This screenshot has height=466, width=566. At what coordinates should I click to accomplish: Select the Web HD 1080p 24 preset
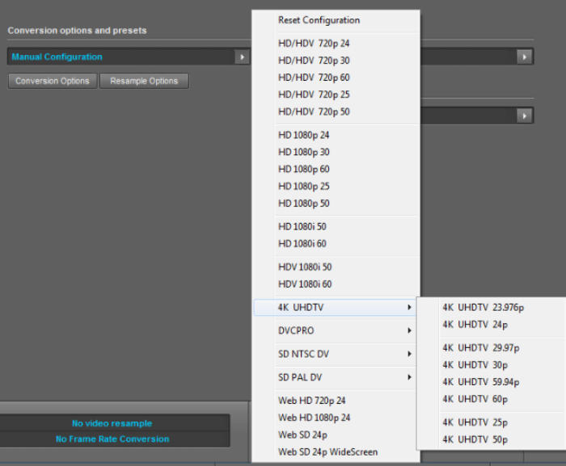[x=315, y=418]
